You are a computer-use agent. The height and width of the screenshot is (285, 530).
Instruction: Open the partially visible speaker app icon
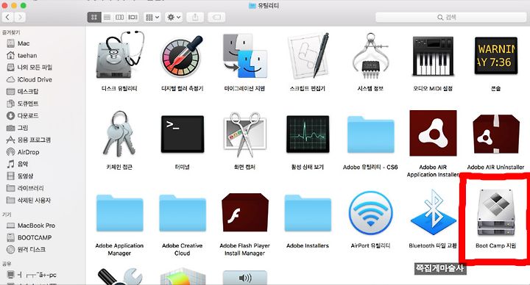(244, 277)
